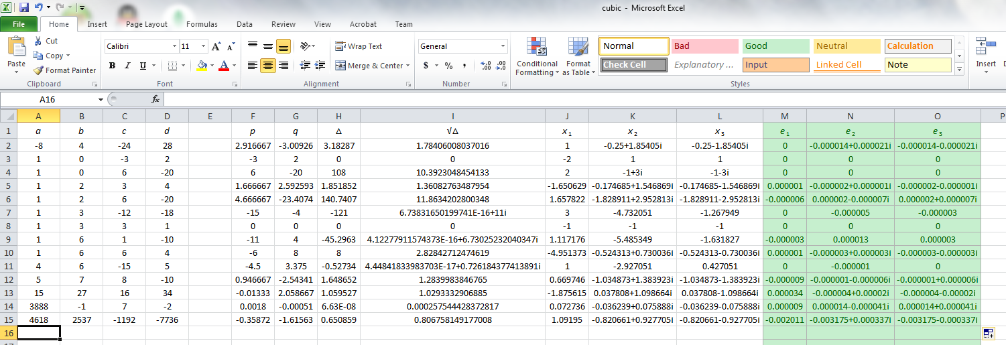Toggle Center alignment button

pyautogui.click(x=268, y=66)
